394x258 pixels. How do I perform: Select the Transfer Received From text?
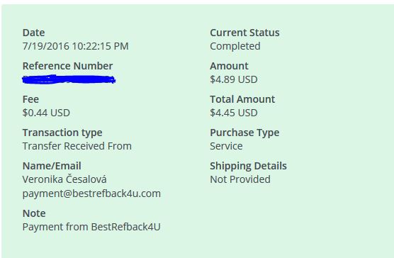[77, 146]
